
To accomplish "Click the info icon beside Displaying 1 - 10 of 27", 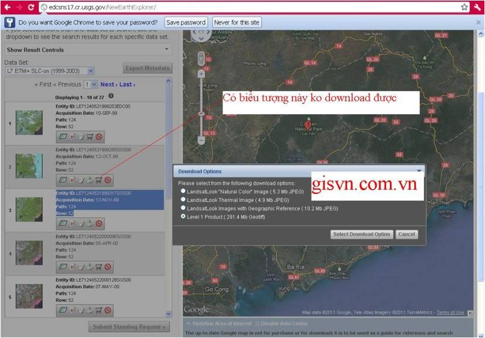I will click(x=111, y=96).
